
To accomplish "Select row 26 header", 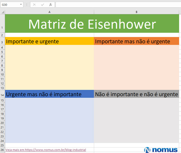I will point(2,150).
